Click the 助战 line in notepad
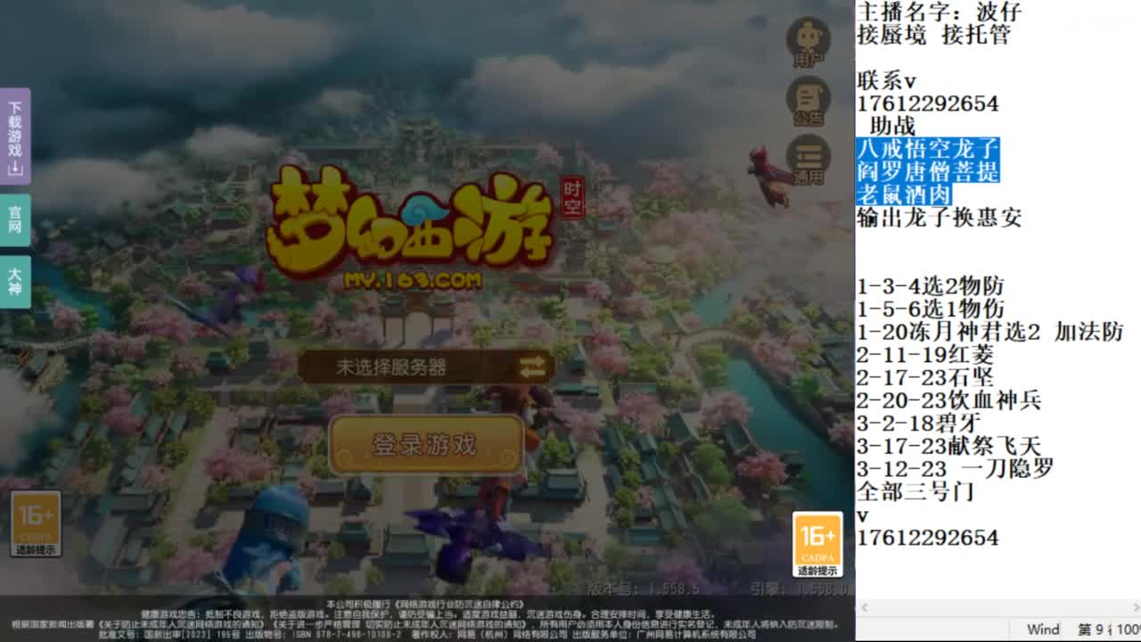The width and height of the screenshot is (1141, 642). pyautogui.click(x=892, y=127)
